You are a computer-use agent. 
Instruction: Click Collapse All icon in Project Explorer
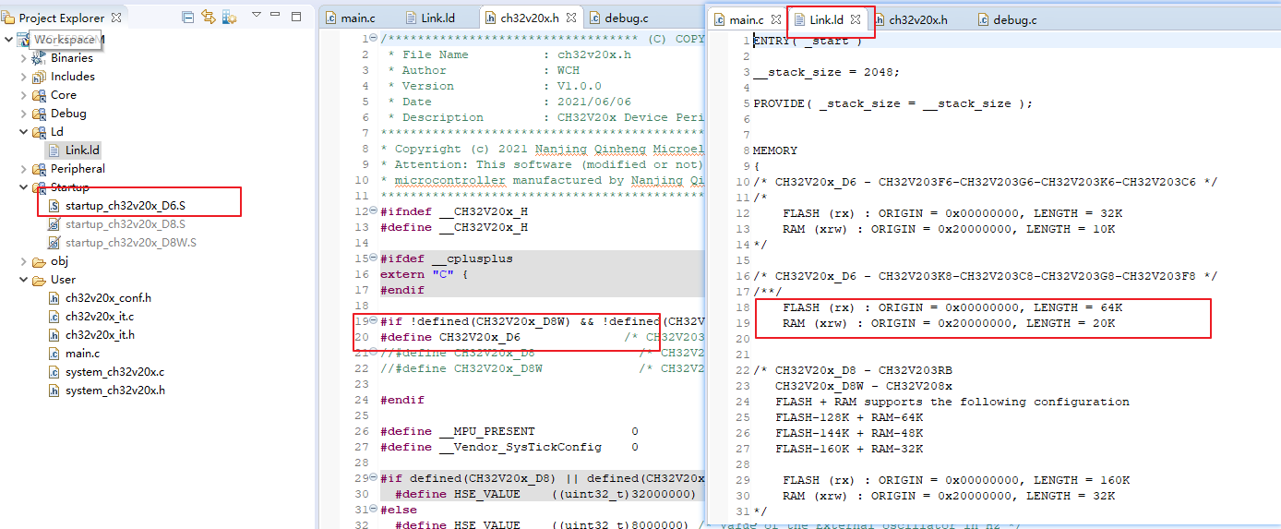point(188,18)
